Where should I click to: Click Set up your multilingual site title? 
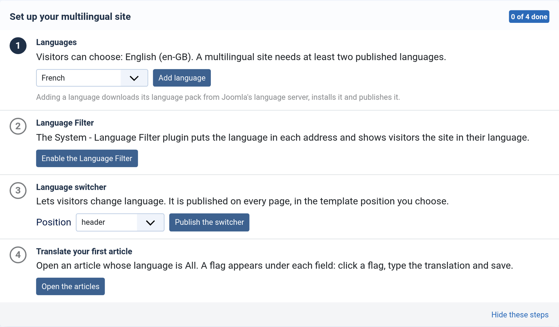70,17
